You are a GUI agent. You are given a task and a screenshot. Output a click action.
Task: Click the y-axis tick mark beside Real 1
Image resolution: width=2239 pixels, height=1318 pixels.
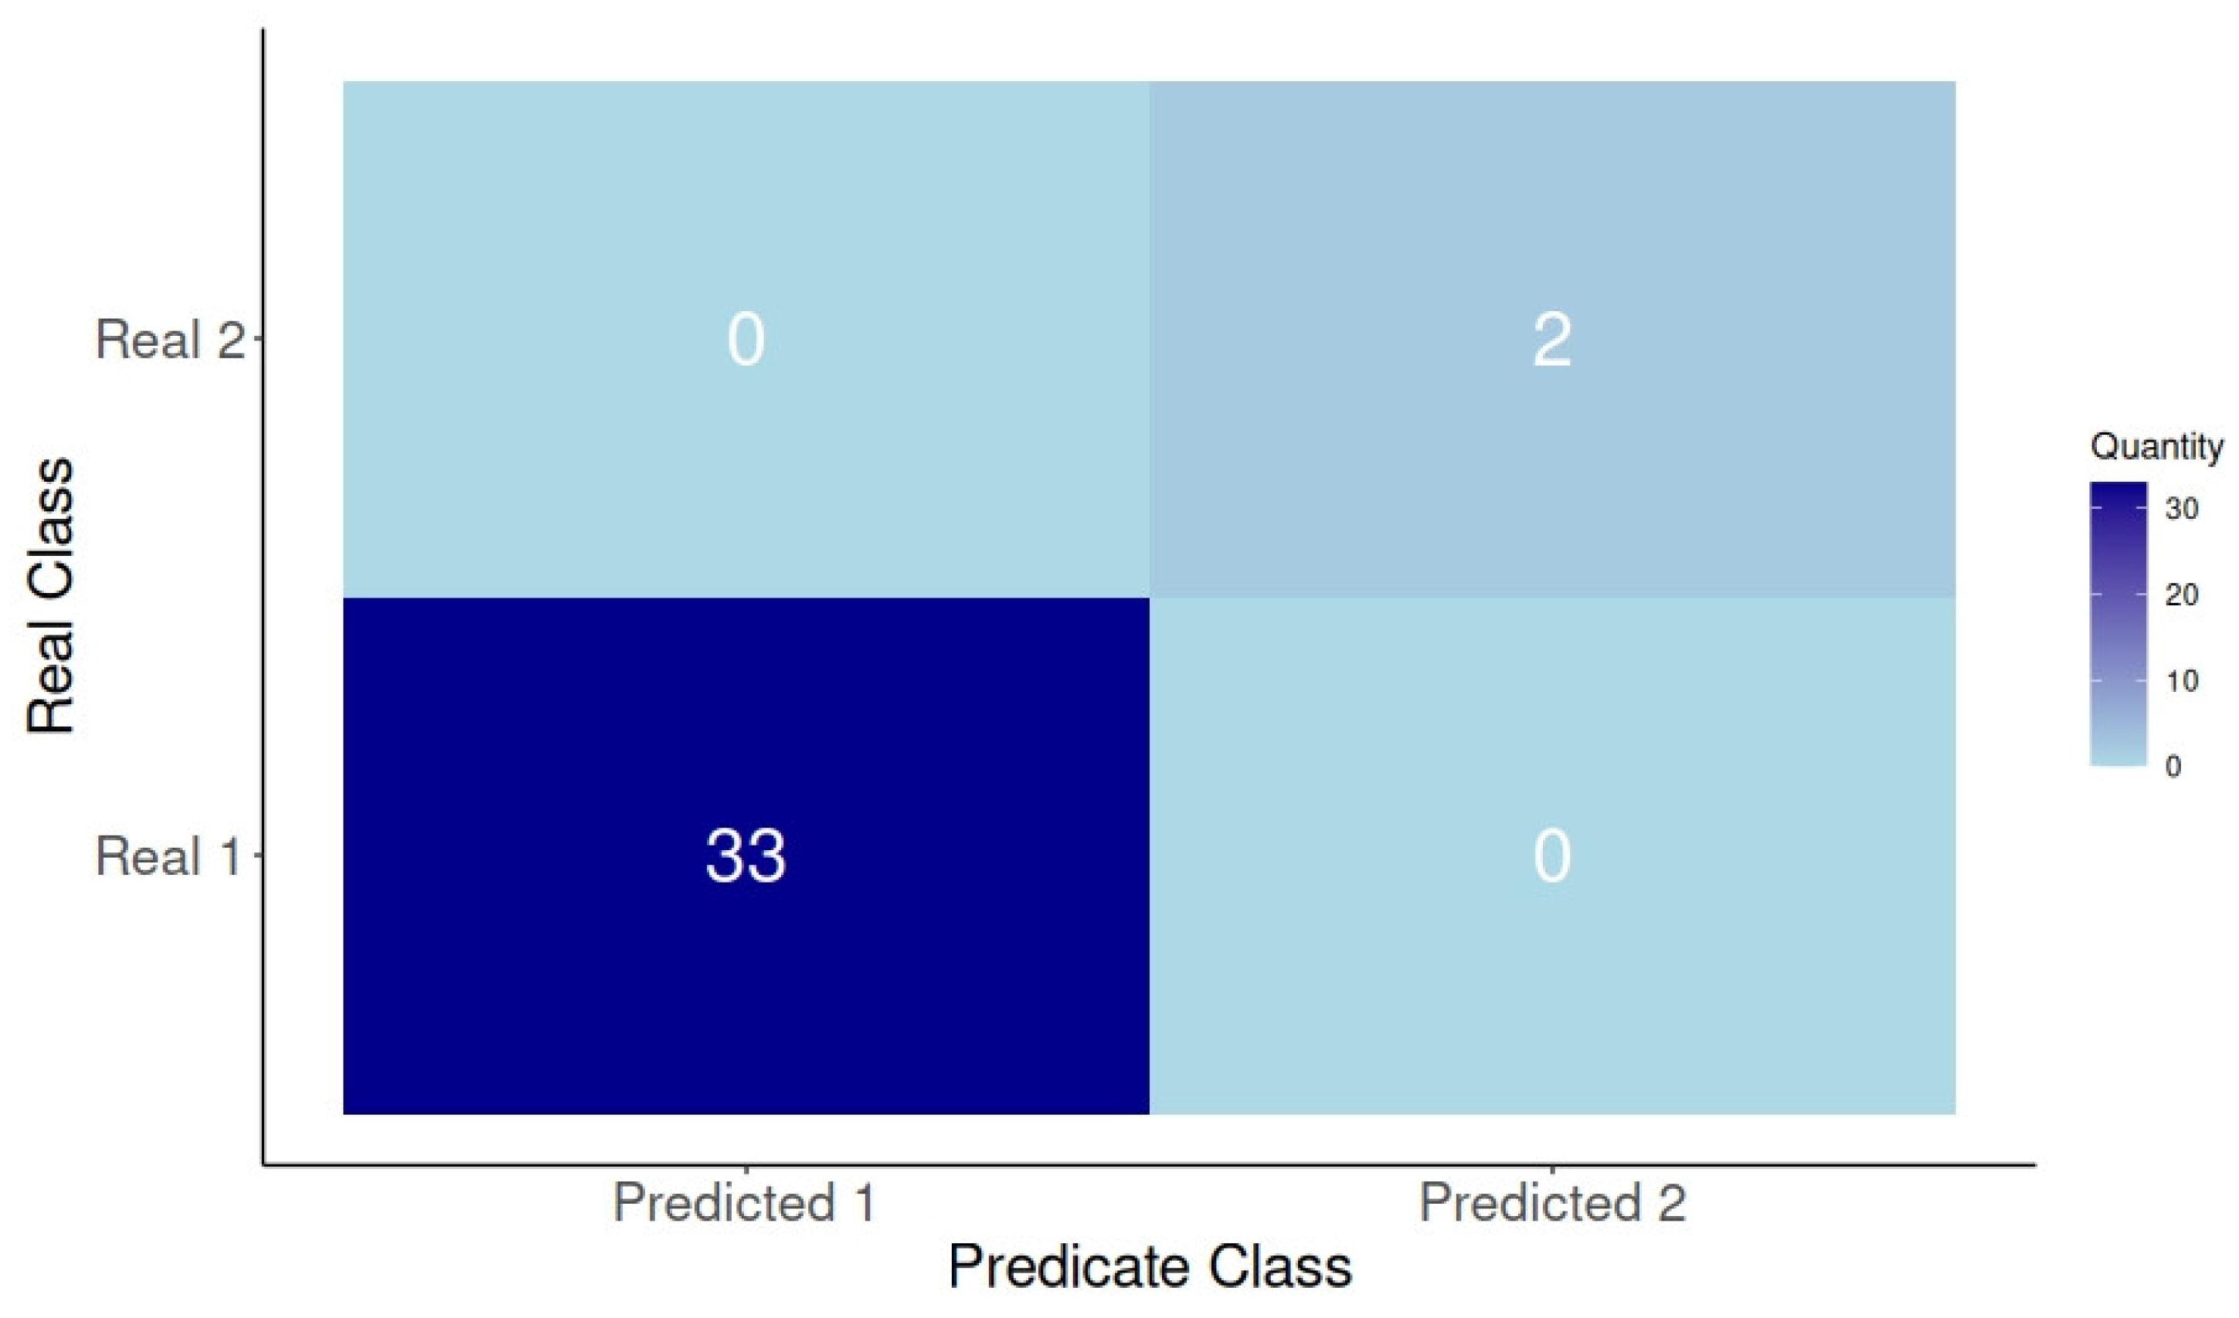point(258,856)
